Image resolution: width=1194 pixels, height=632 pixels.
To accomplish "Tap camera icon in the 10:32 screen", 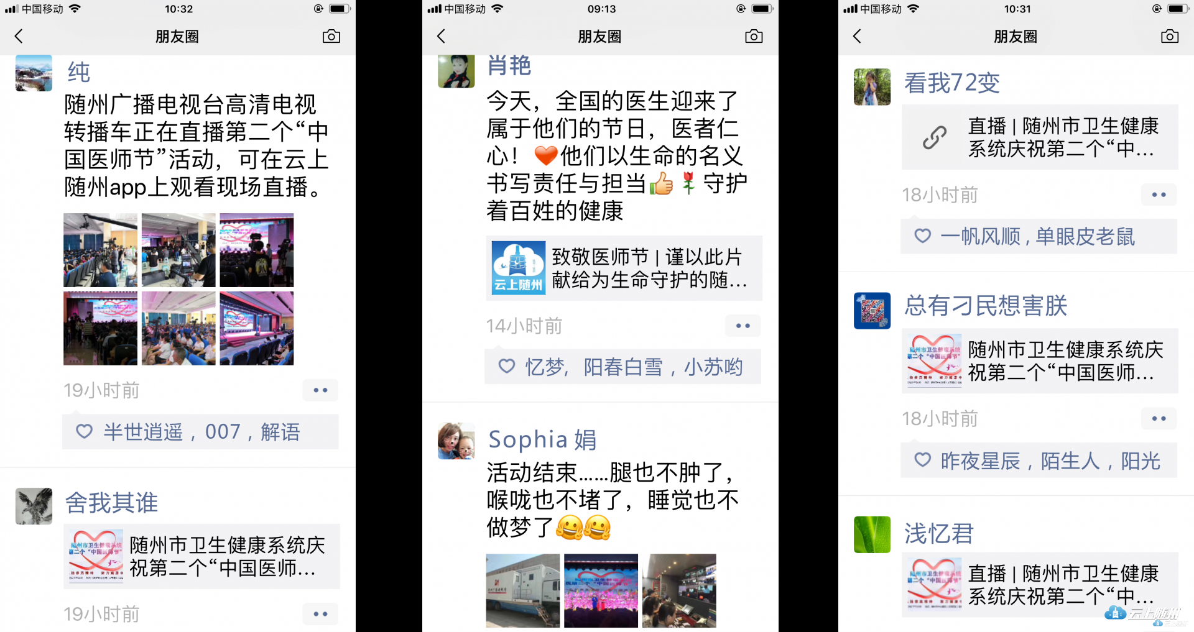I will click(331, 37).
